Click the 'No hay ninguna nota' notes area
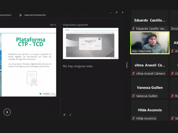The height and width of the screenshot is (133, 178). [x=78, y=66]
